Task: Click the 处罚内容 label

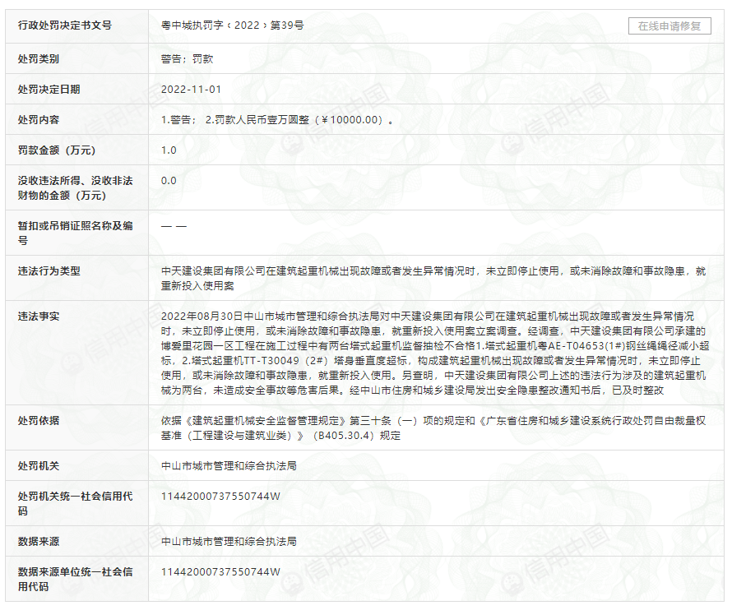Action: point(39,119)
